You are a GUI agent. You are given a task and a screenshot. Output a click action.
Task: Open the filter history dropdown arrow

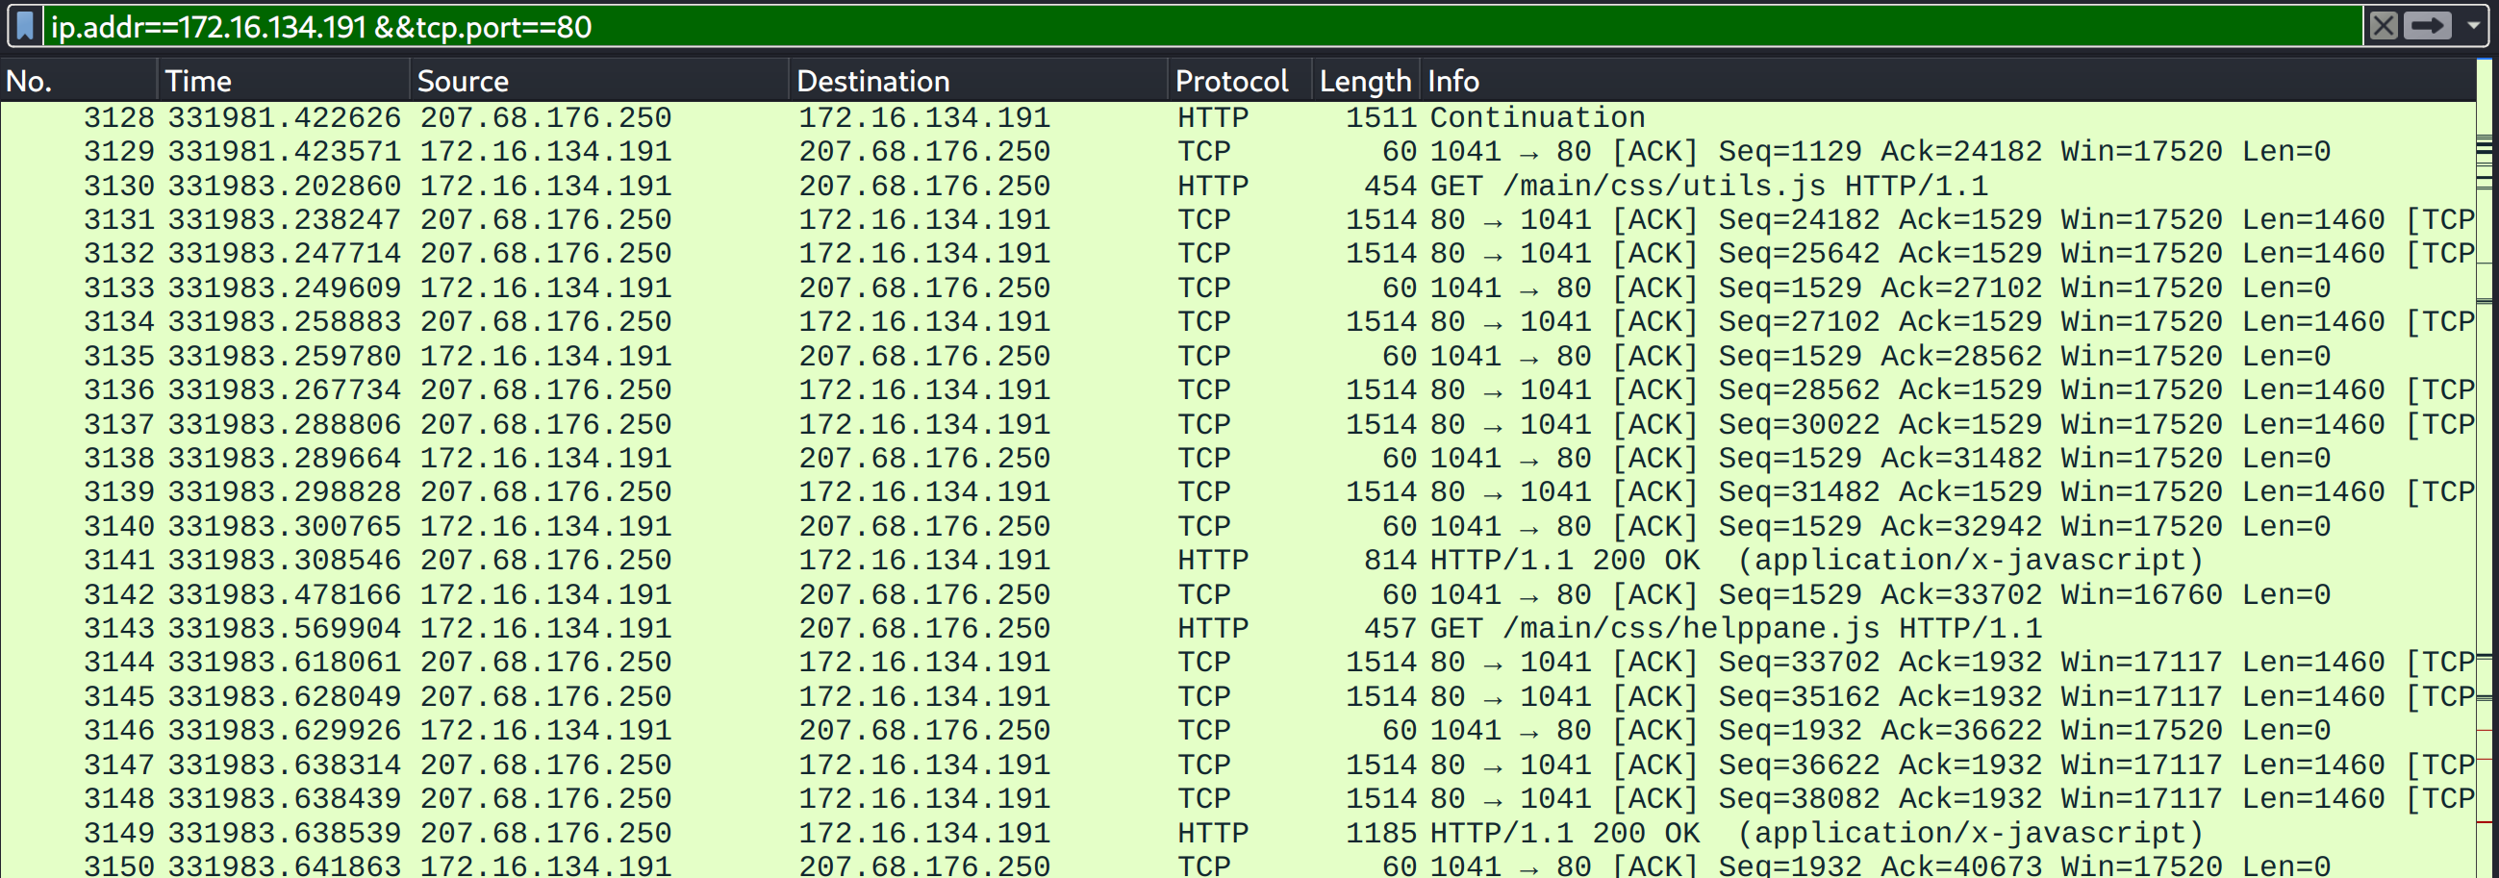pos(2474,26)
